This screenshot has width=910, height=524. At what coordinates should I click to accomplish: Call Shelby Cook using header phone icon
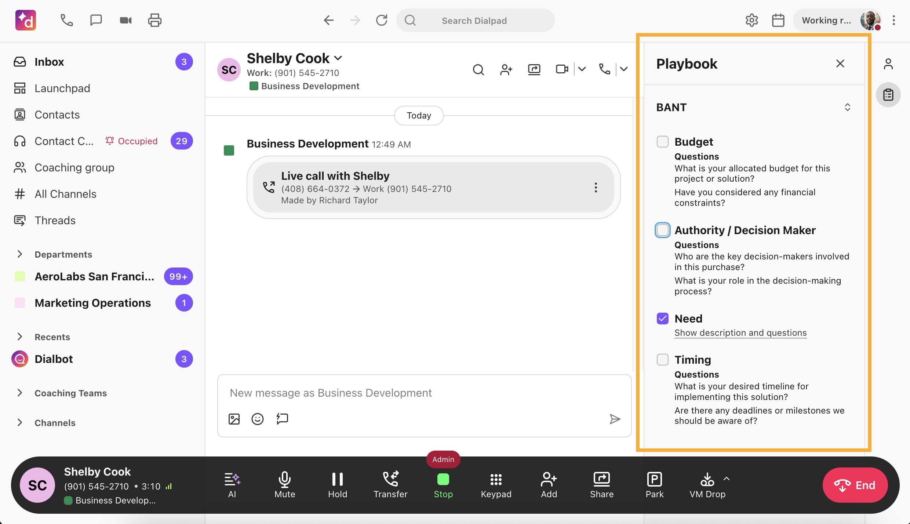[x=604, y=69]
